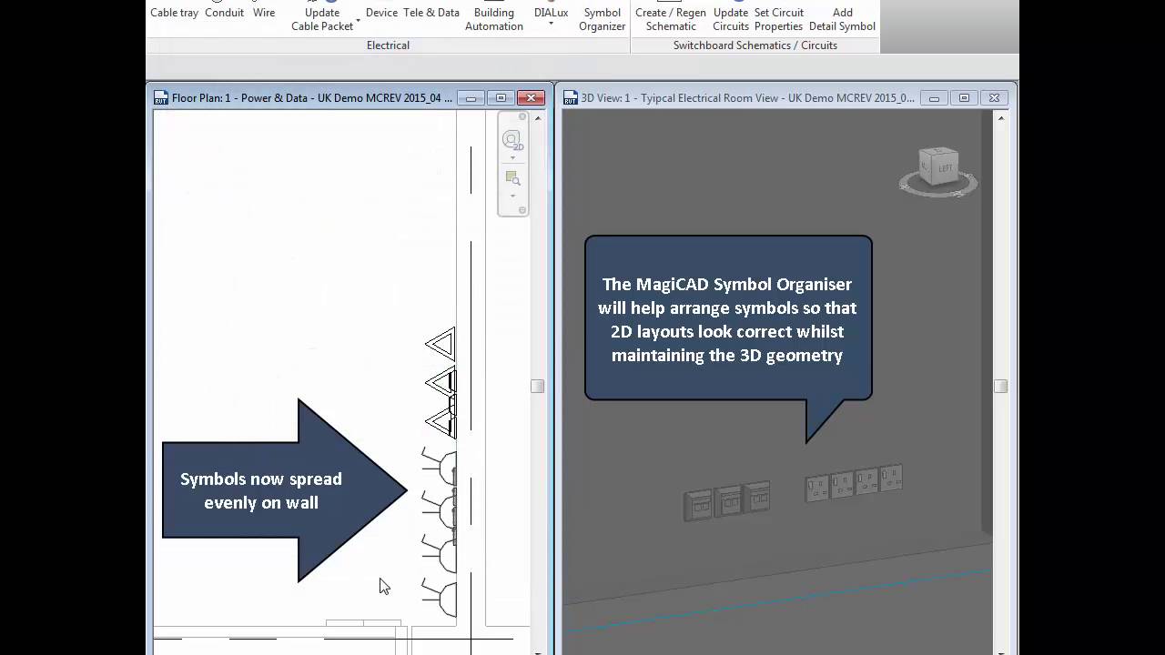The image size is (1165, 655).
Task: Close the Floor Plan window
Action: point(531,98)
